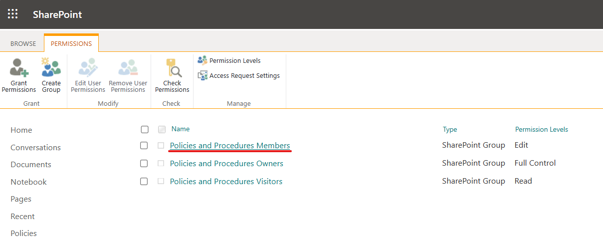Screen dimensions: 603x245
Task: Toggle select-all checkbox in header row
Action: tap(145, 130)
